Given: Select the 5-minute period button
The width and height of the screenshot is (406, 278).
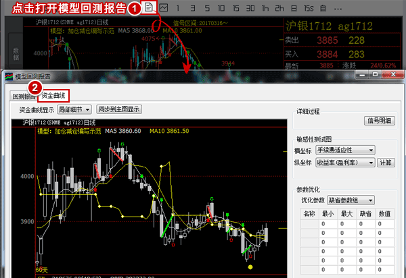Looking at the screenshot, I should pyautogui.click(x=208, y=8).
